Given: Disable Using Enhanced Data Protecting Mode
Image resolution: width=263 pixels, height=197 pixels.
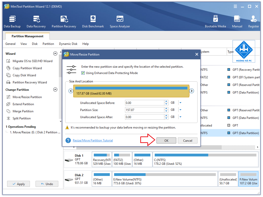Looking at the screenshot, I should click(x=83, y=73).
